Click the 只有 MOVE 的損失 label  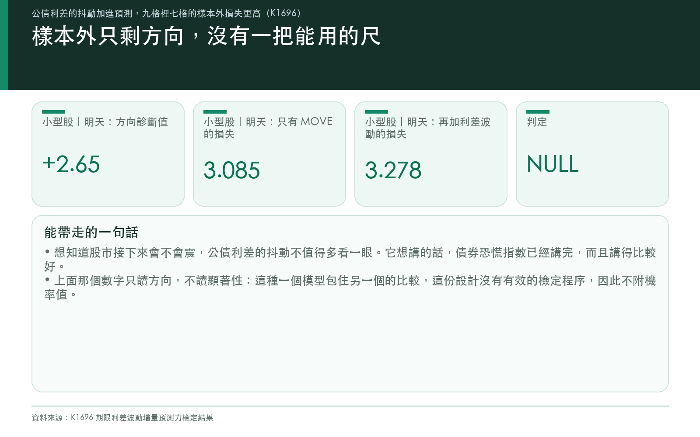pyautogui.click(x=268, y=128)
